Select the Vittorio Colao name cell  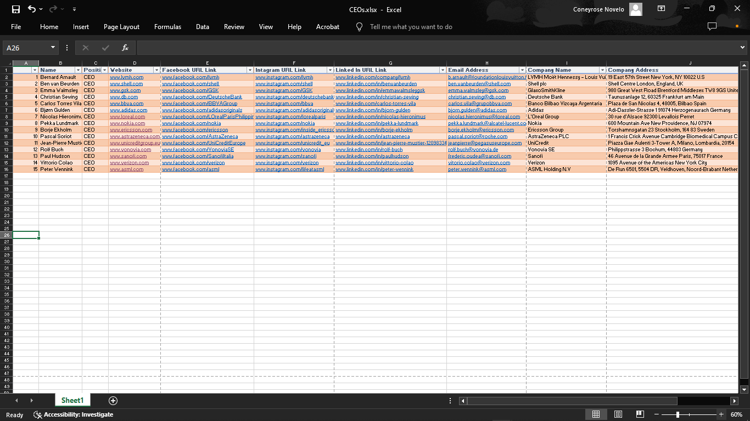[x=60, y=163]
